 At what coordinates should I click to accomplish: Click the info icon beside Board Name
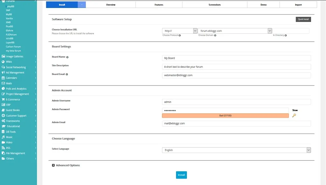67,57
